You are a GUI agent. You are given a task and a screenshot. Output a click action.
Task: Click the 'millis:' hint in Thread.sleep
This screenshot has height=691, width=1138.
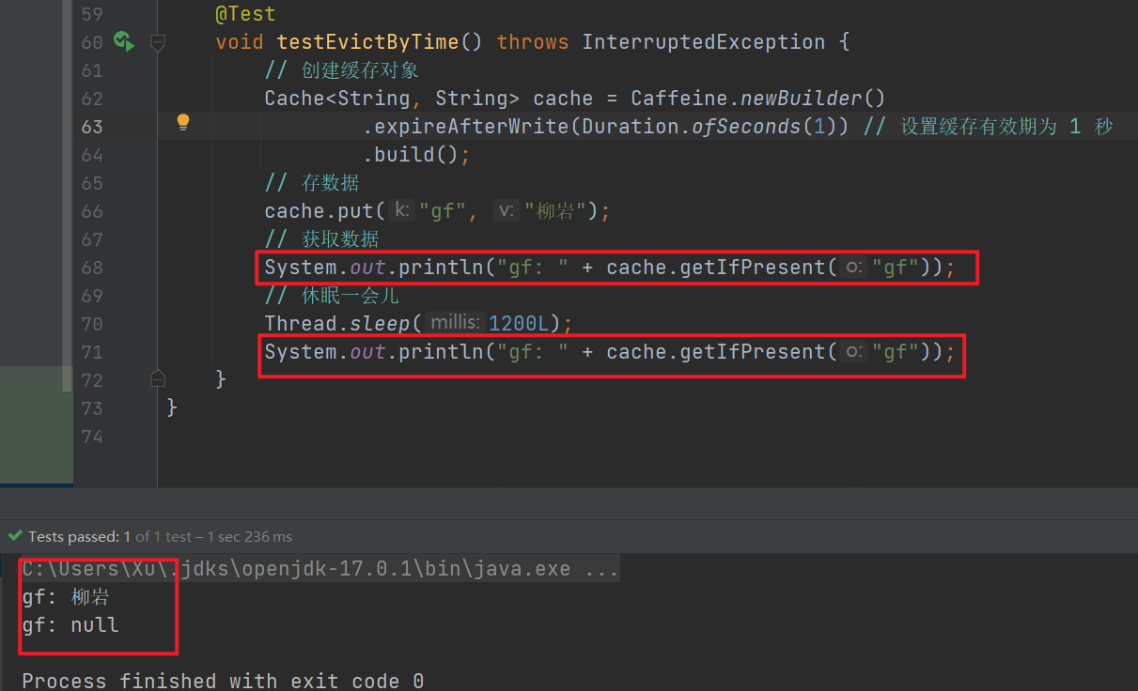pyautogui.click(x=455, y=324)
